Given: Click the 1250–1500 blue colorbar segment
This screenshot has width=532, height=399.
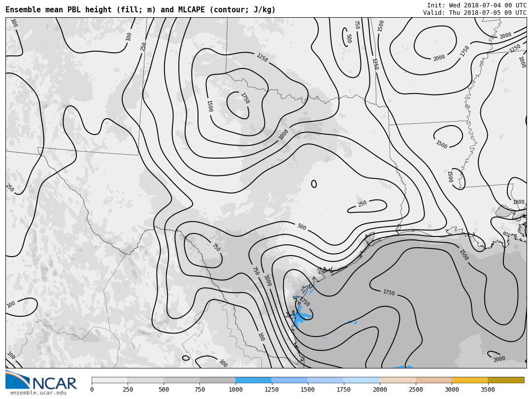Looking at the screenshot, I should (x=290, y=380).
